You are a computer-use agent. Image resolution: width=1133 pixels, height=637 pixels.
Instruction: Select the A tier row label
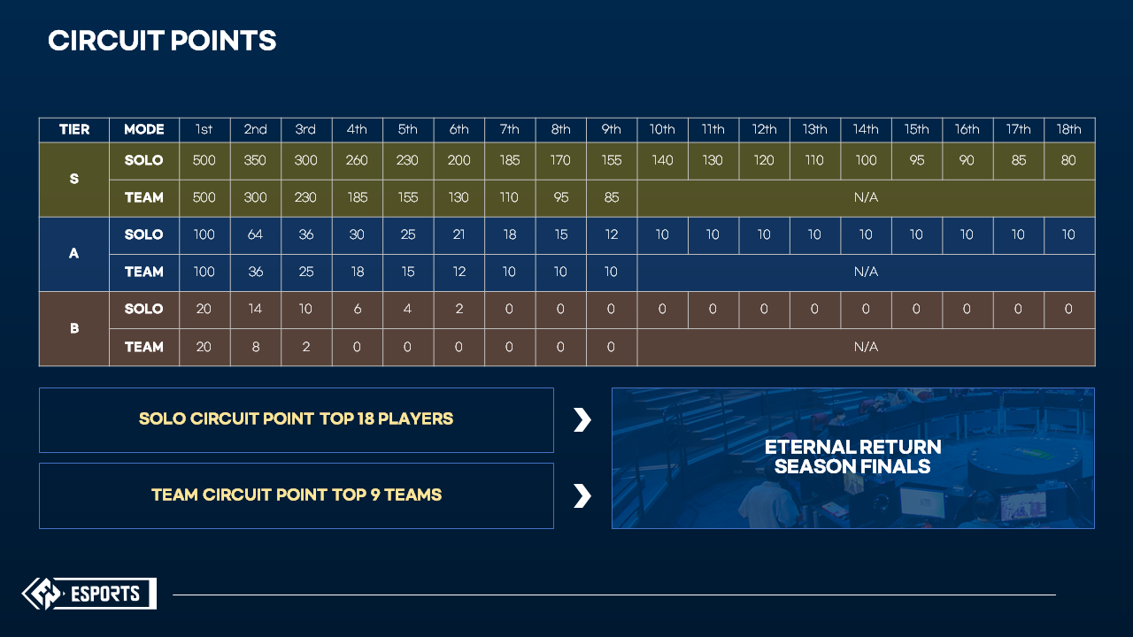[x=74, y=253]
